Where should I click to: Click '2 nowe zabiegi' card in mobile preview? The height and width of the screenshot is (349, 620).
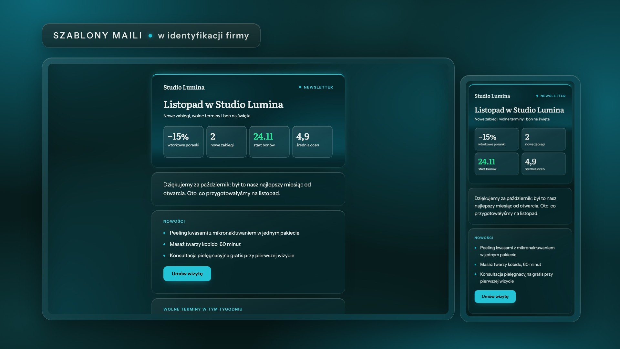coord(543,139)
